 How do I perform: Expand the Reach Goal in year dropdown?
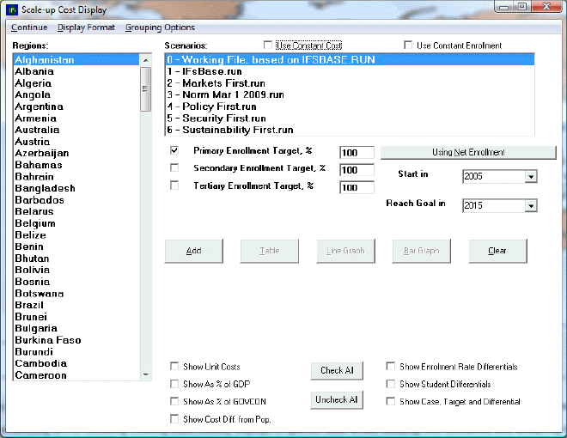tap(530, 206)
